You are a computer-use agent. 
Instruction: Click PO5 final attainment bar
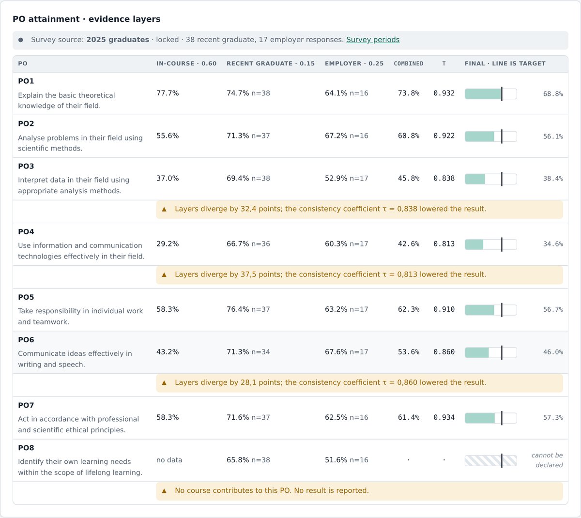[491, 310]
